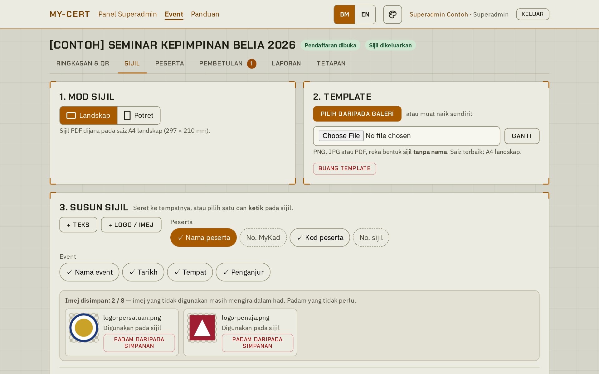Image resolution: width=599 pixels, height=374 pixels.
Task: Click the landscape rectangle icon in Landskap
Action: (71, 116)
